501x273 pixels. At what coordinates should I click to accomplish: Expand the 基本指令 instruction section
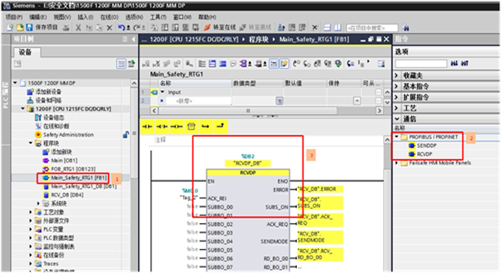point(397,86)
